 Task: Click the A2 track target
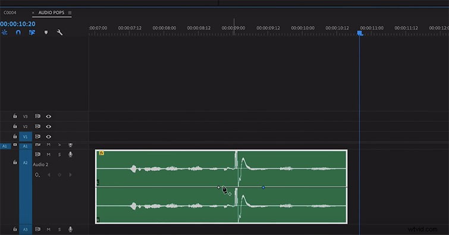25,163
